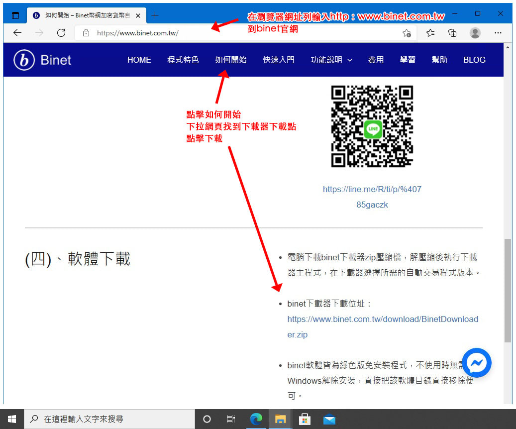The width and height of the screenshot is (516, 429).
Task: Click the page vertical scrollbar thumb
Action: [508, 290]
